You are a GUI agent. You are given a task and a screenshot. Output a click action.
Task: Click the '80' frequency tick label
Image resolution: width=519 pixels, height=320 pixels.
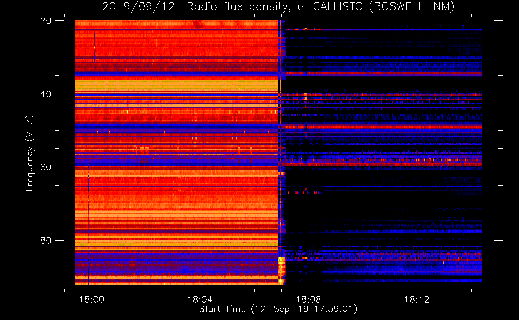(46, 240)
